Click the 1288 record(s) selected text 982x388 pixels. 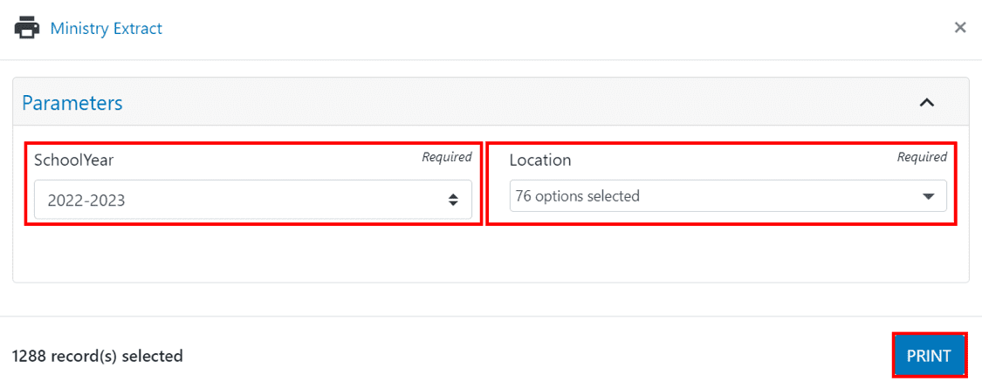click(97, 356)
